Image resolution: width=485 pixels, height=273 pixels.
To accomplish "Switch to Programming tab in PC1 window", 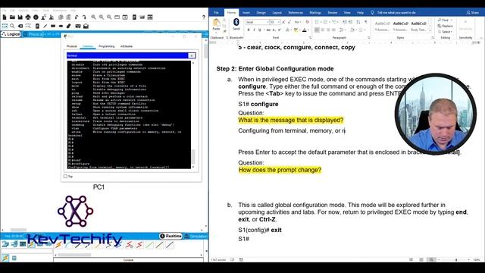I will [106, 46].
